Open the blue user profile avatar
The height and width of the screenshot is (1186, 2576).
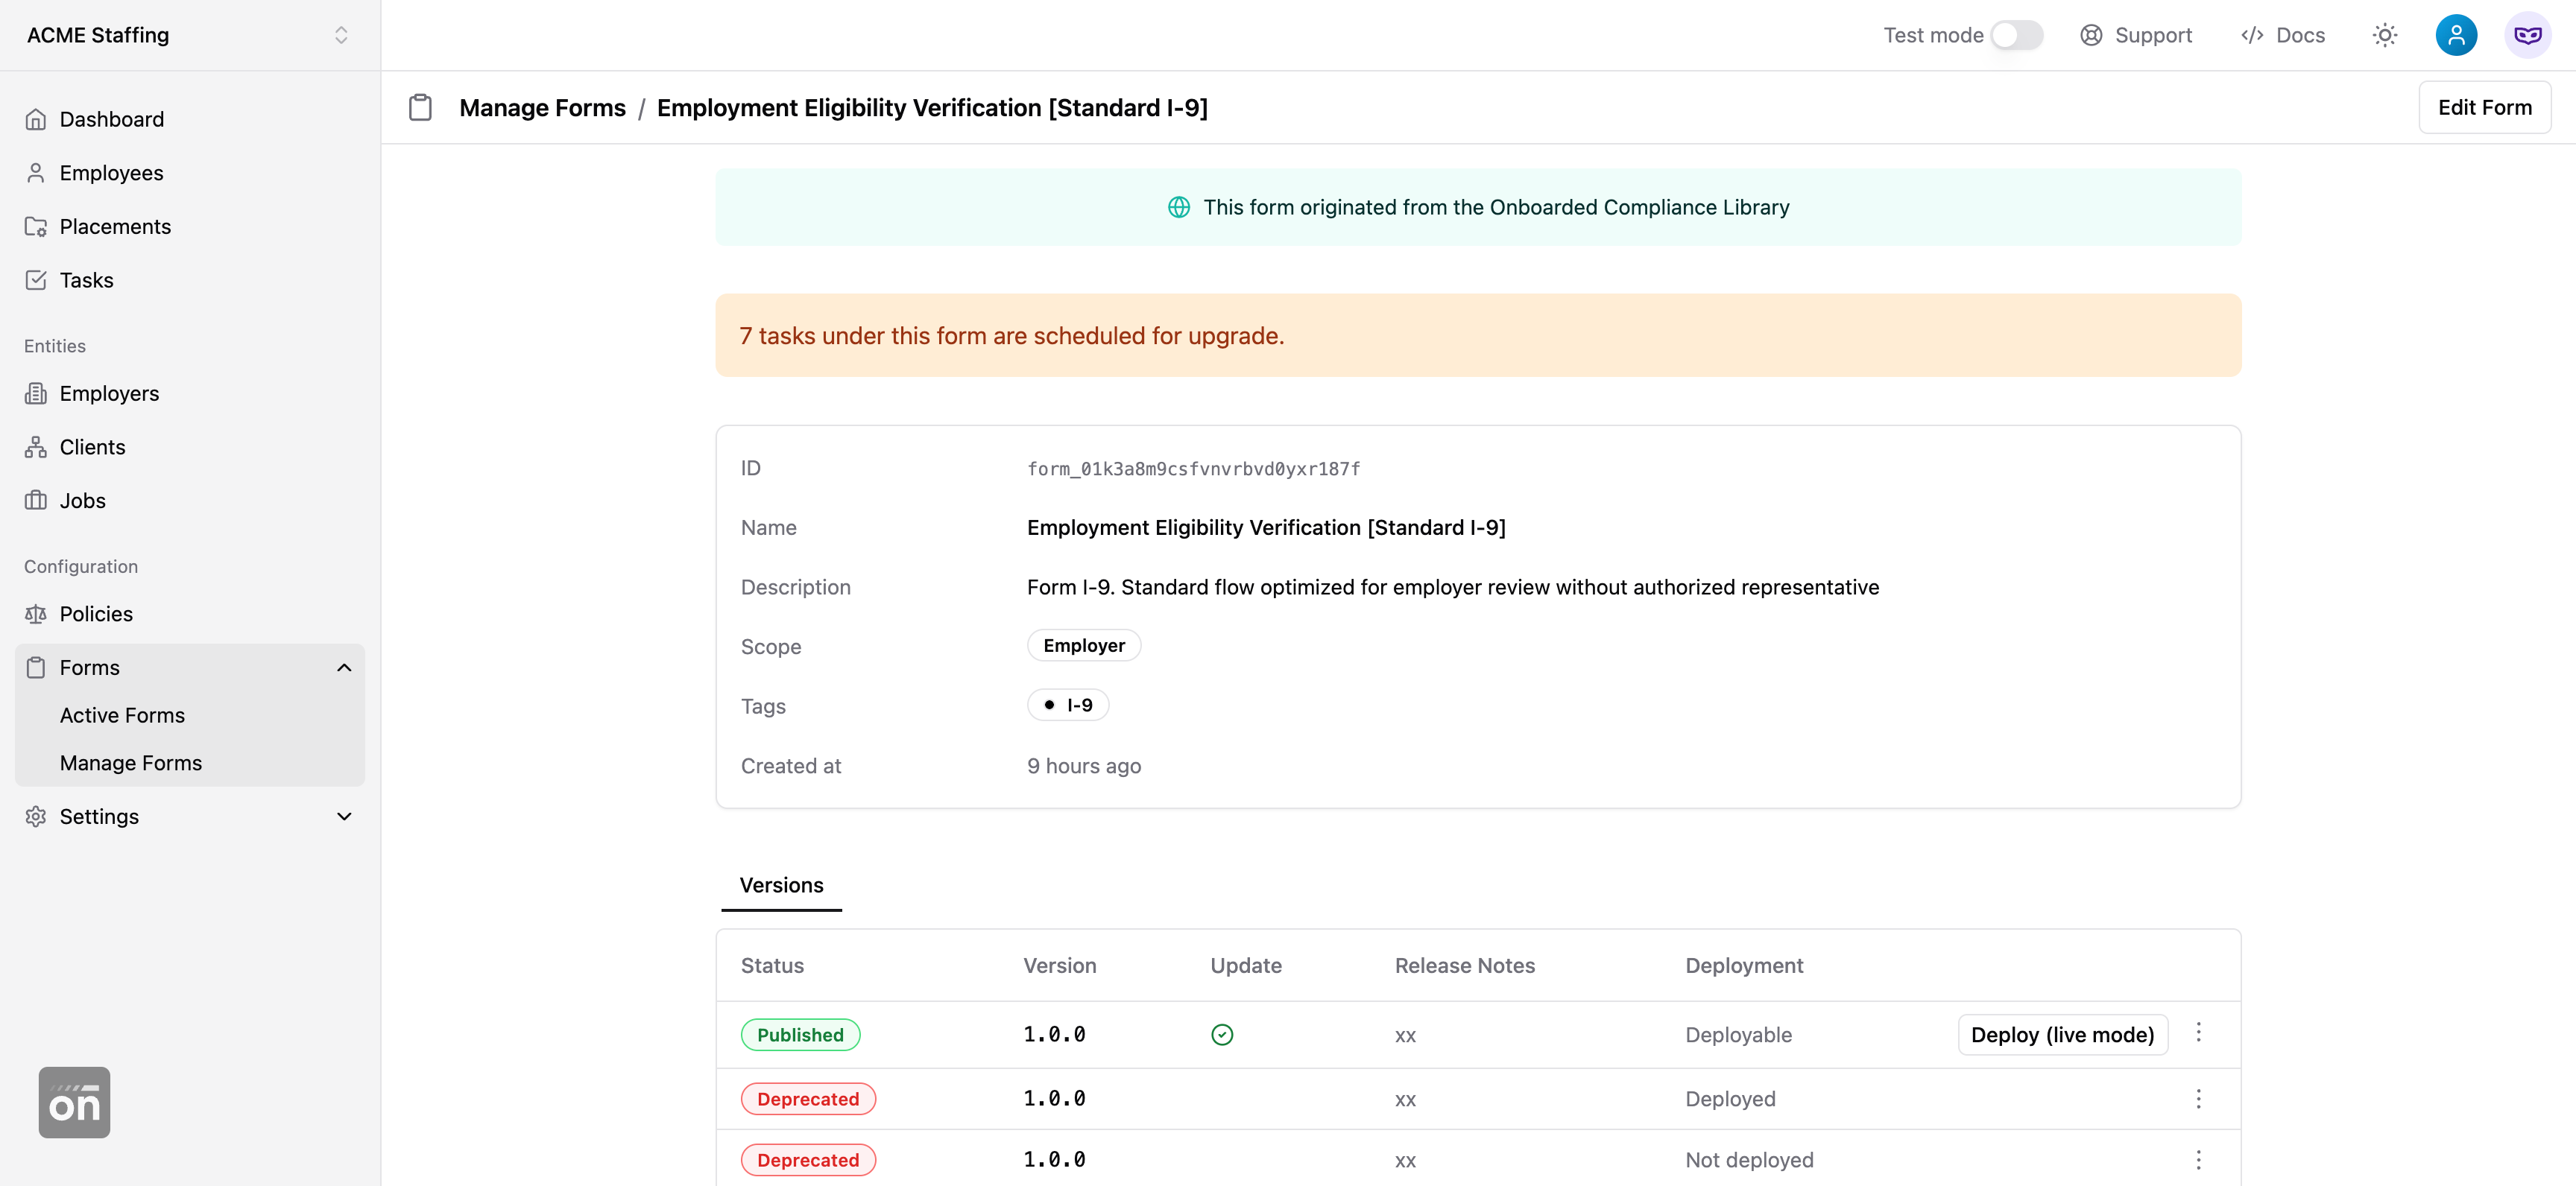coord(2455,35)
